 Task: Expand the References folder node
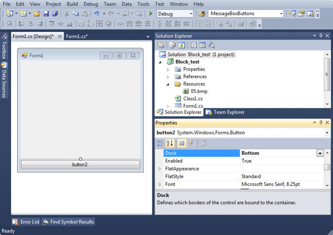tap(168, 77)
